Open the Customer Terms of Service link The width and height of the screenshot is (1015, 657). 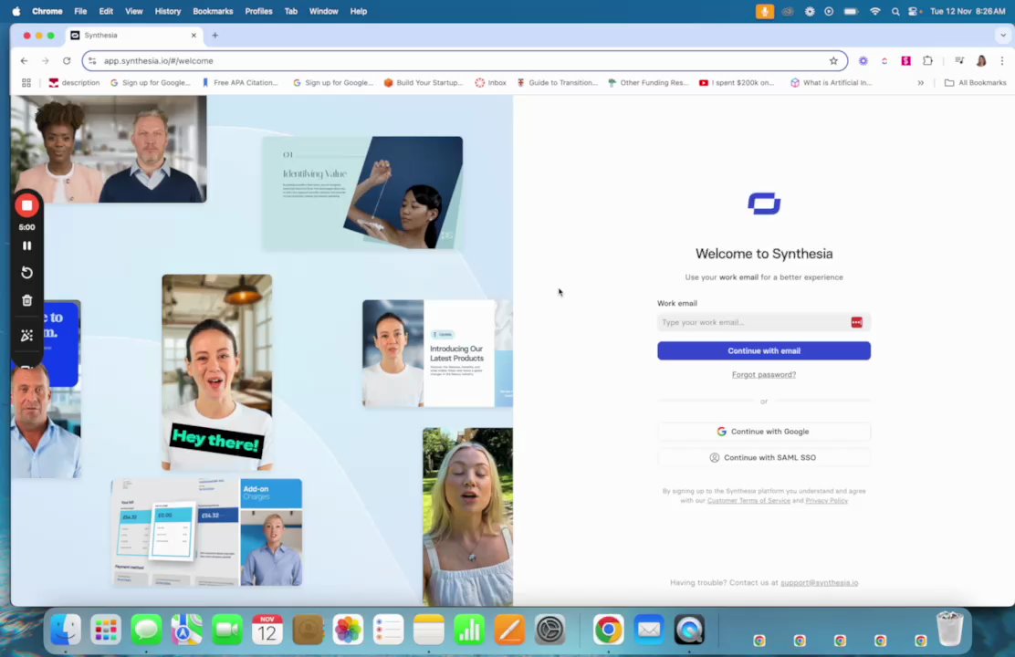748,500
